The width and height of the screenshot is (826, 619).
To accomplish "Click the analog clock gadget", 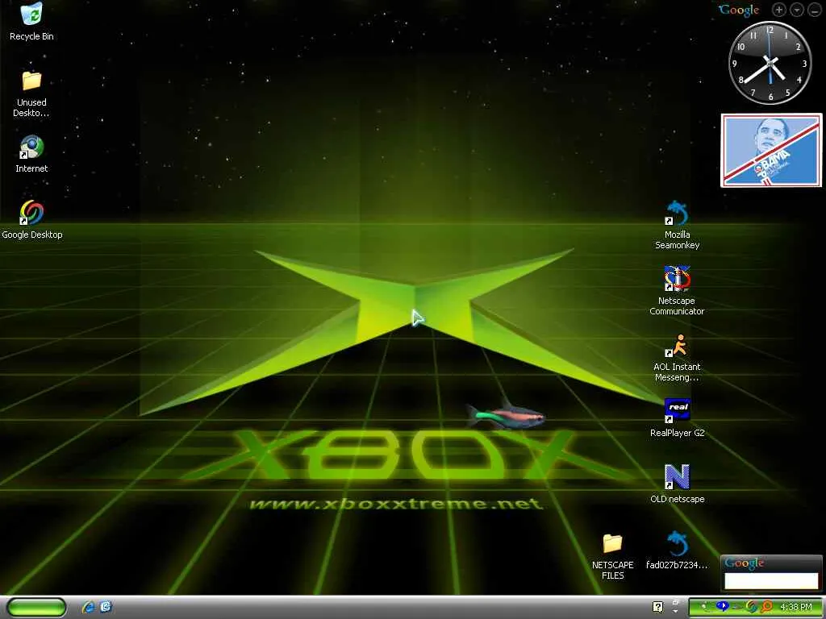I will 770,63.
